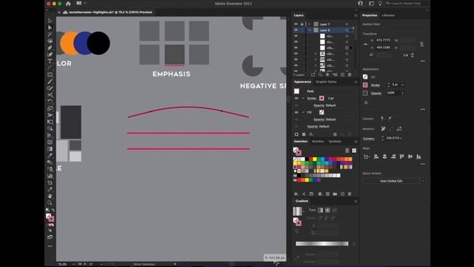Open Start Global Edit options dropdown
474x267 pixels.
click(423, 181)
